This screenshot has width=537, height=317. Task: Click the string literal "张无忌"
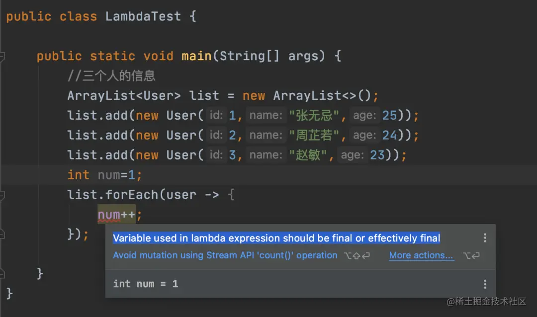click(313, 116)
